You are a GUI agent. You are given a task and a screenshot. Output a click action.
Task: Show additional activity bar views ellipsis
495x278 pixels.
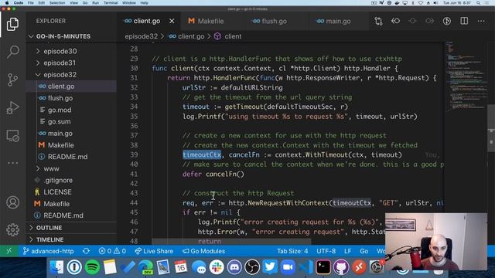[12, 163]
